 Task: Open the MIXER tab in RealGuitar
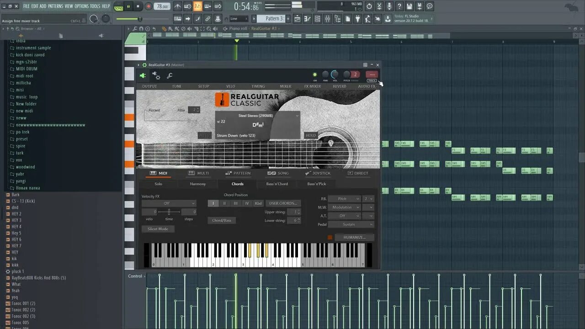pyautogui.click(x=286, y=86)
